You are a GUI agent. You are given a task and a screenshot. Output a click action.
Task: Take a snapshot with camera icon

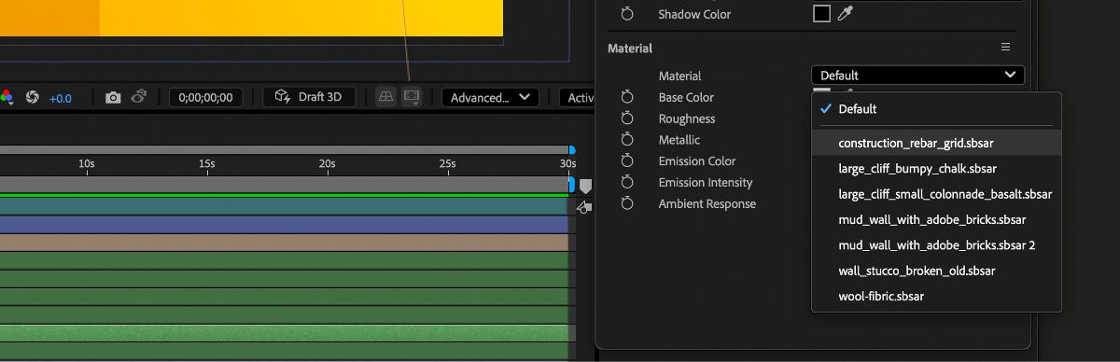113,97
